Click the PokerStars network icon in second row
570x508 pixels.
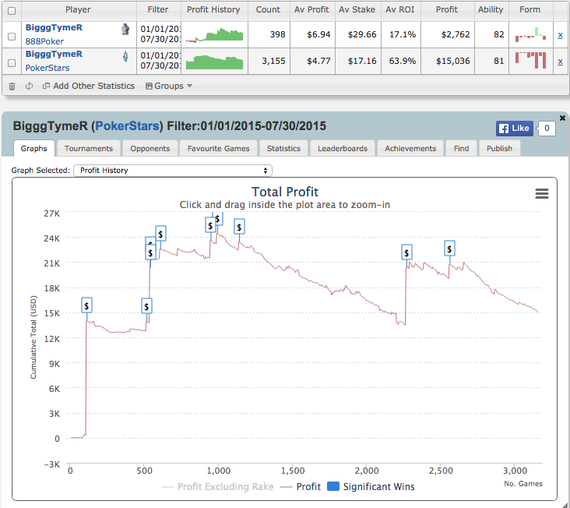[125, 56]
